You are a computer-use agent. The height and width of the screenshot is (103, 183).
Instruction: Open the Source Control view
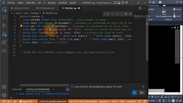(4, 26)
